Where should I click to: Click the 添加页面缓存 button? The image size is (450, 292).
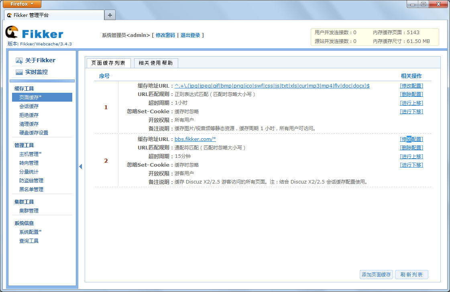pyautogui.click(x=376, y=274)
